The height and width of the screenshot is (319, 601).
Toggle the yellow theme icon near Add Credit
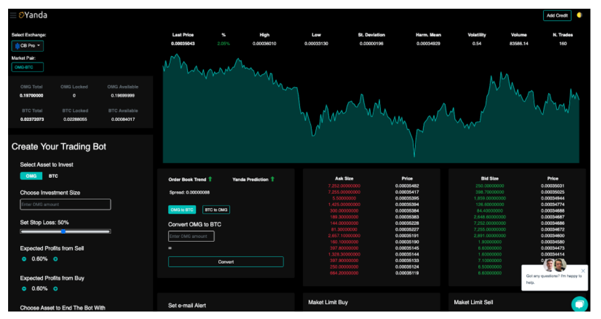(x=579, y=15)
